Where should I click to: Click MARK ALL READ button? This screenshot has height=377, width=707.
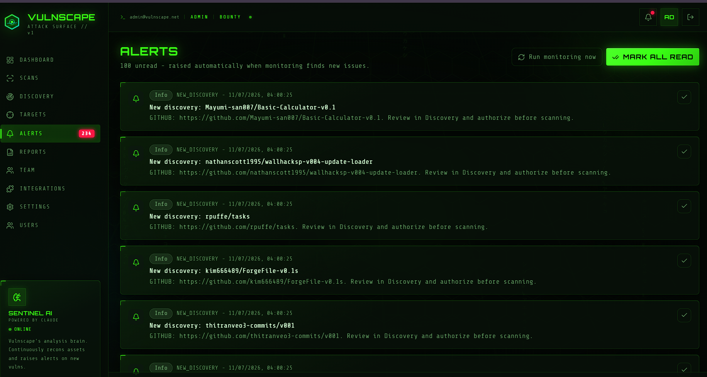[653, 57]
